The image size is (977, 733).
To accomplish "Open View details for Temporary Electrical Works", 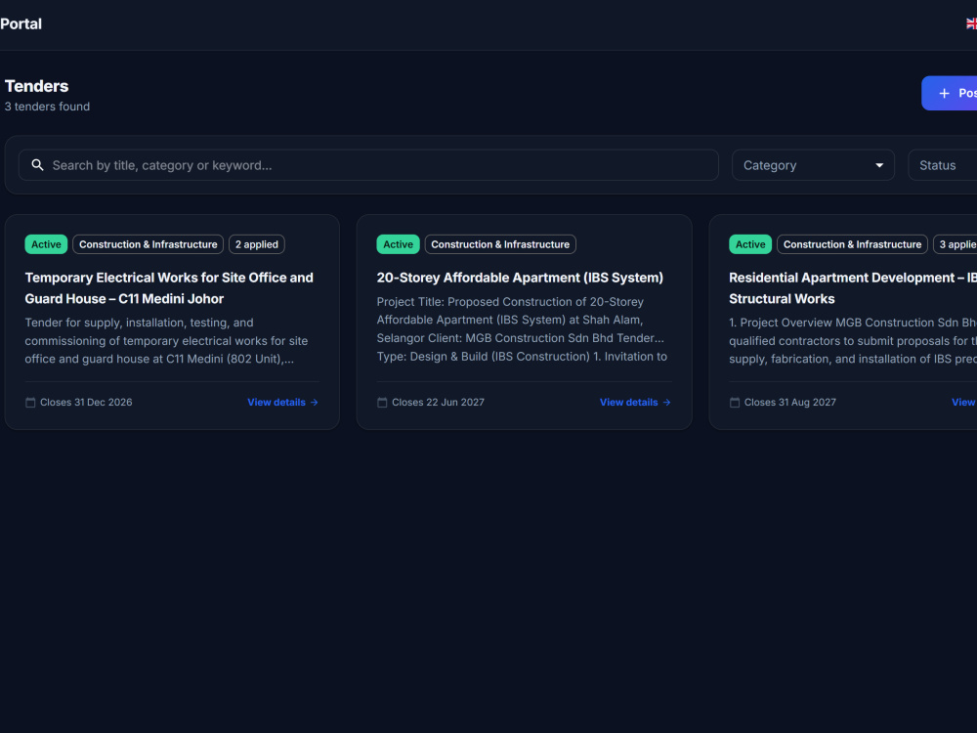I will tap(283, 402).
